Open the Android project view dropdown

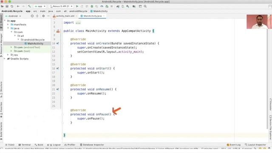13,16
